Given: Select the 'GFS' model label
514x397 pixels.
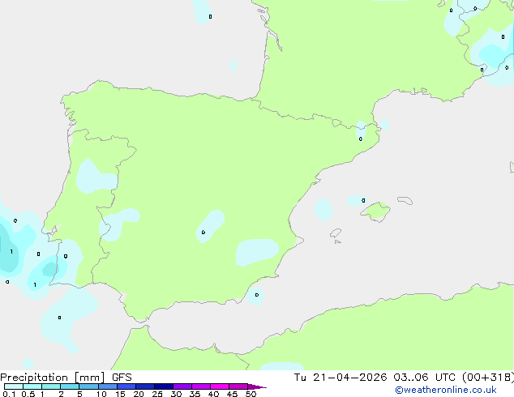Looking at the screenshot, I should [122, 378].
